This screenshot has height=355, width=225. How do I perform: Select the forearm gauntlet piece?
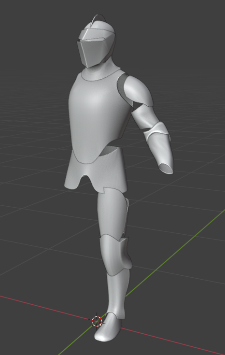click(x=161, y=154)
